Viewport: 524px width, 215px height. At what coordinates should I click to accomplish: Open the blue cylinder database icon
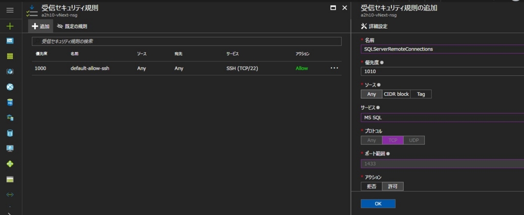(10, 133)
